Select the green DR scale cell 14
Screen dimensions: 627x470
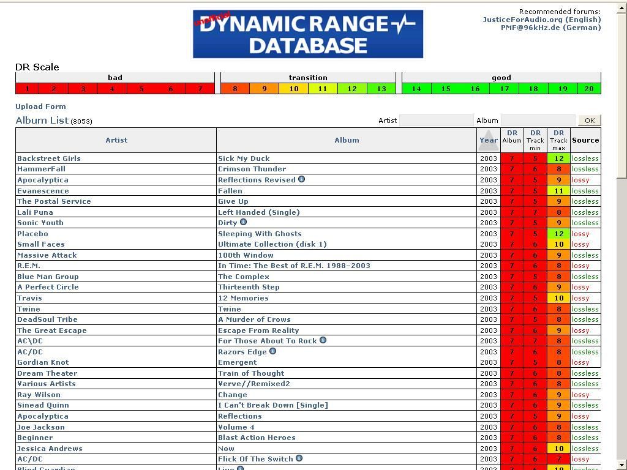point(416,89)
